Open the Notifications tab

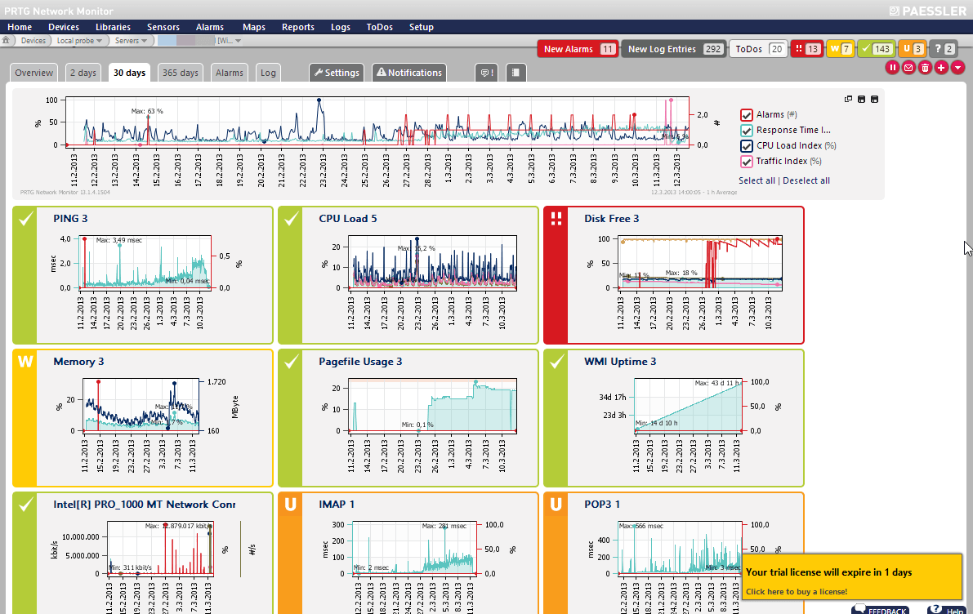409,73
